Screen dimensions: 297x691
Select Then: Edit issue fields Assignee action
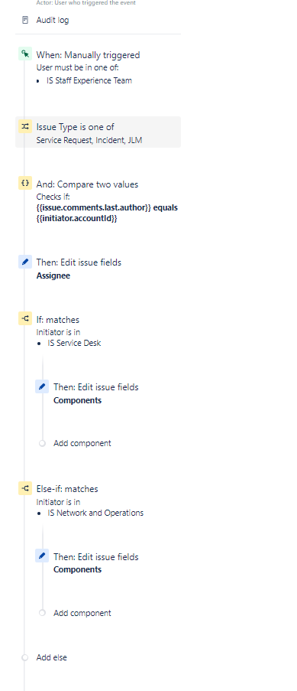(98, 269)
